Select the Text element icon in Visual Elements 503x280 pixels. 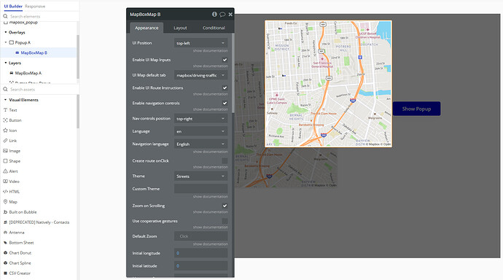coord(5,110)
